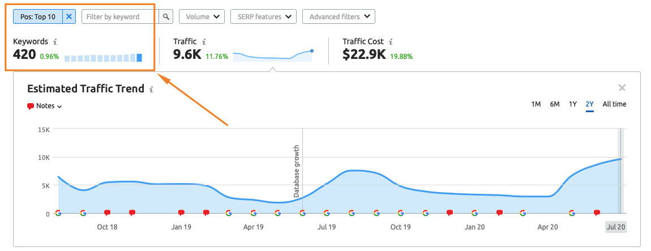Image resolution: width=651 pixels, height=251 pixels.
Task: Select the All time range
Action: (x=614, y=104)
